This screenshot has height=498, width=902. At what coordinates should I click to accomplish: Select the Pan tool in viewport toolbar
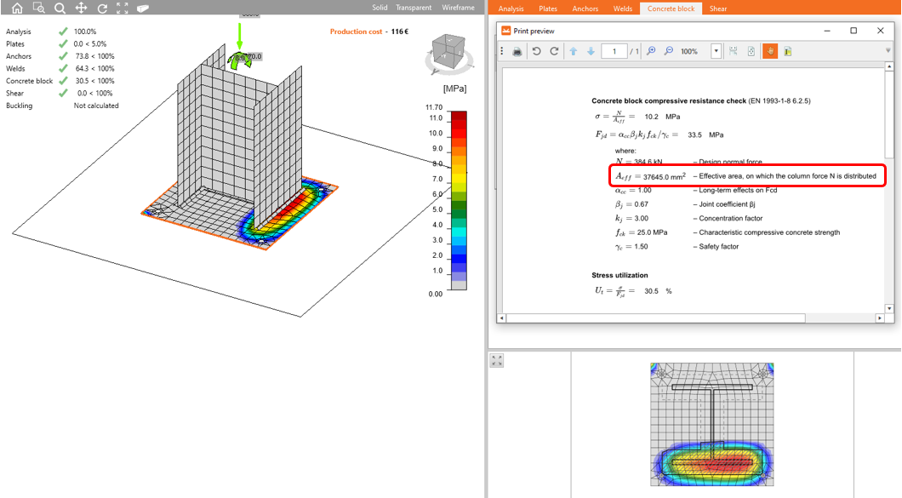tap(81, 9)
